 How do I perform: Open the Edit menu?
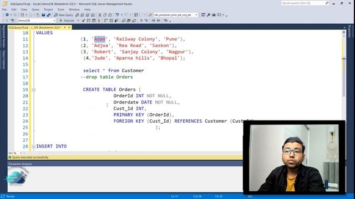(x=14, y=9)
